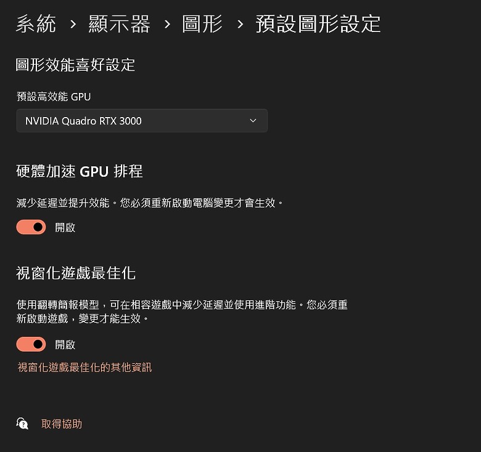Click the 視窗化遊戲最佳化 section heading
The image size is (481, 452).
pyautogui.click(x=76, y=273)
